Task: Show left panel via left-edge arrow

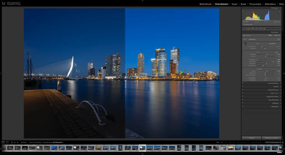Action: [1, 73]
